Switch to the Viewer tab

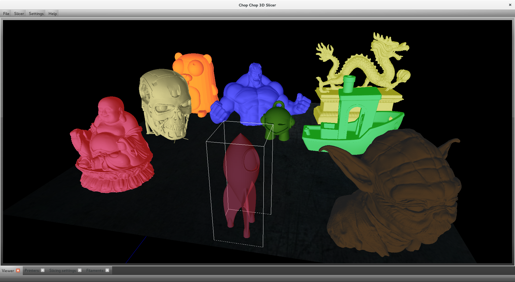tap(8, 270)
